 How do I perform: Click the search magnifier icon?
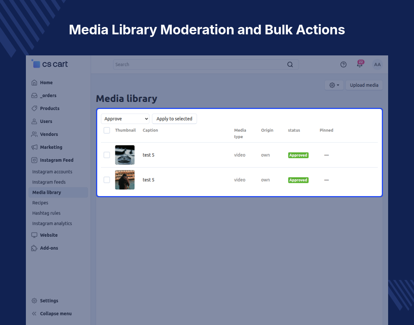pos(290,64)
